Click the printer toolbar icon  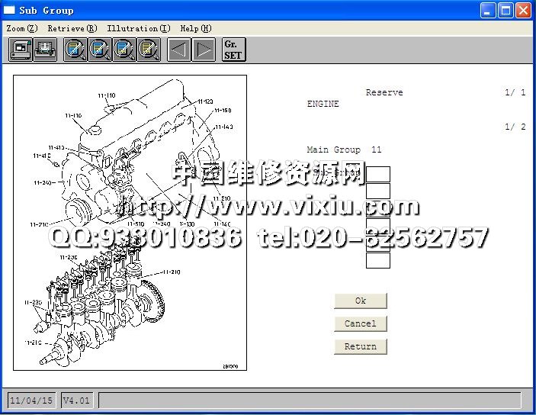[44, 50]
